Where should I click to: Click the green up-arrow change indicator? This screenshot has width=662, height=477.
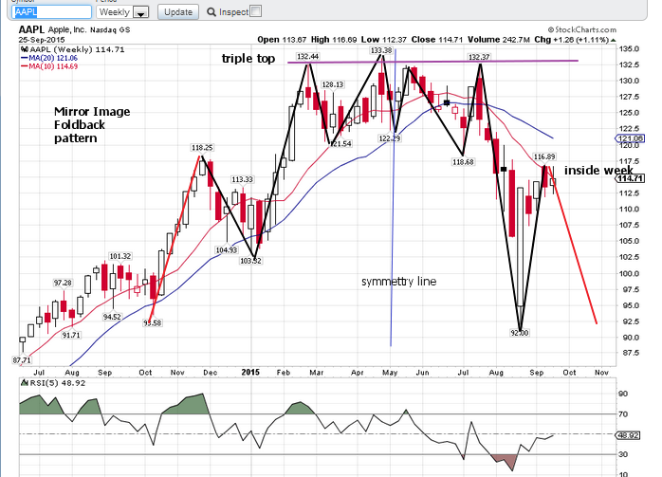click(613, 40)
